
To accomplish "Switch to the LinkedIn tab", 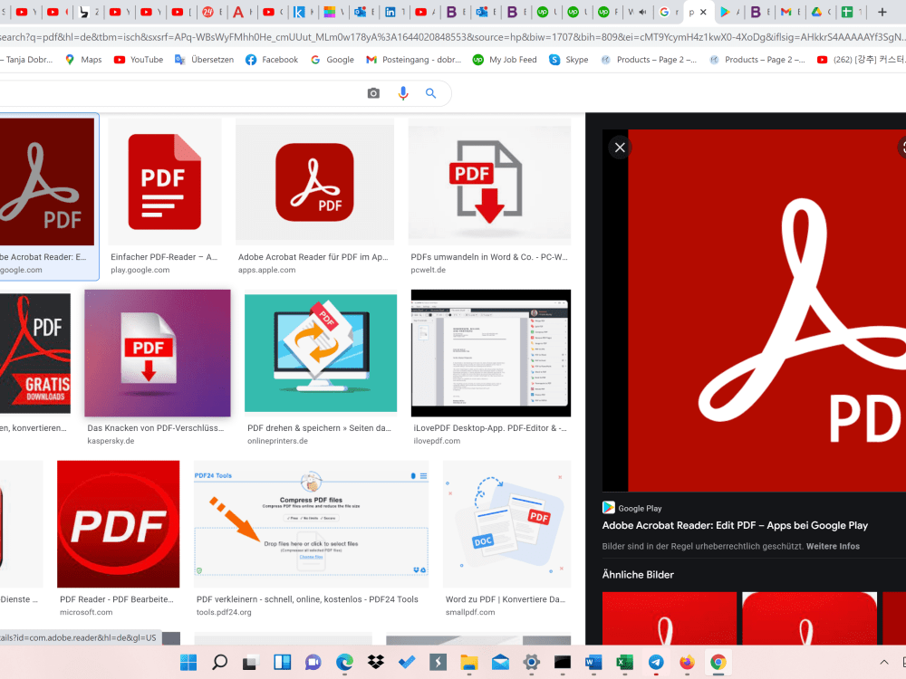I will (395, 12).
